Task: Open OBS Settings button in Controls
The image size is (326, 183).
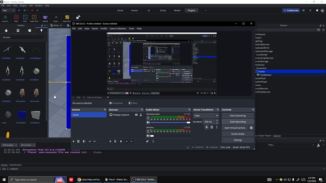Action: [x=237, y=140]
